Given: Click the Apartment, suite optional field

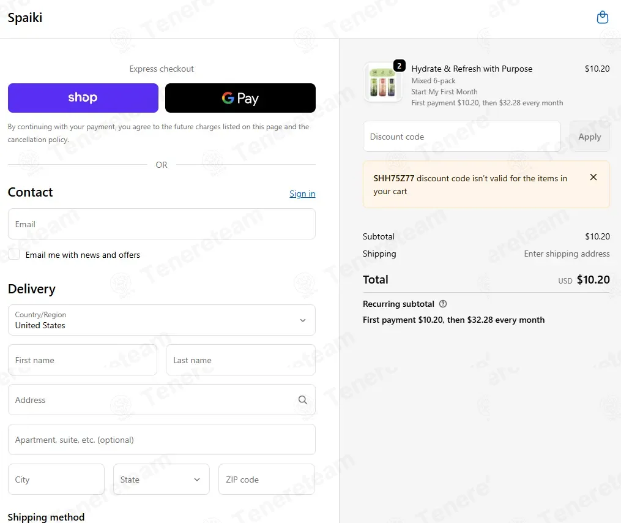Looking at the screenshot, I should pos(162,440).
